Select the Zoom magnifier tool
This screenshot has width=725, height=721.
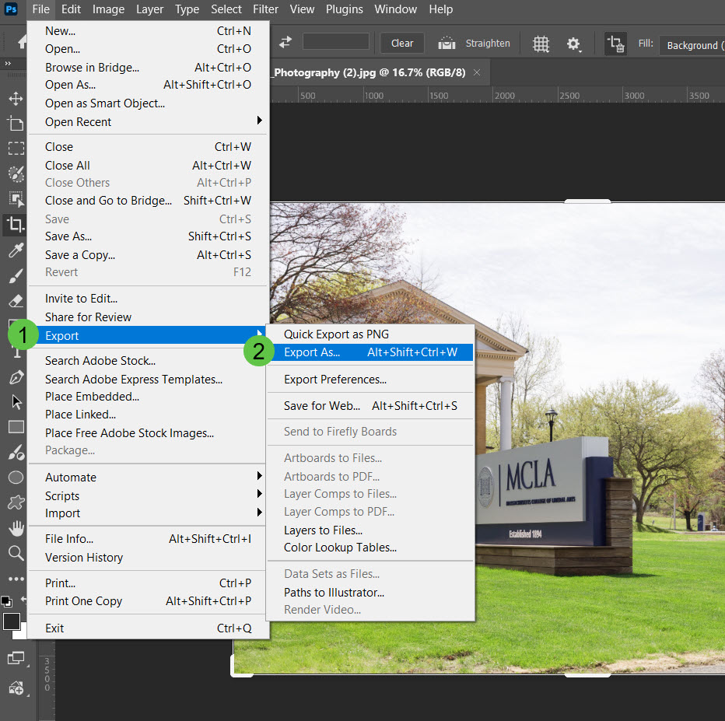16,553
